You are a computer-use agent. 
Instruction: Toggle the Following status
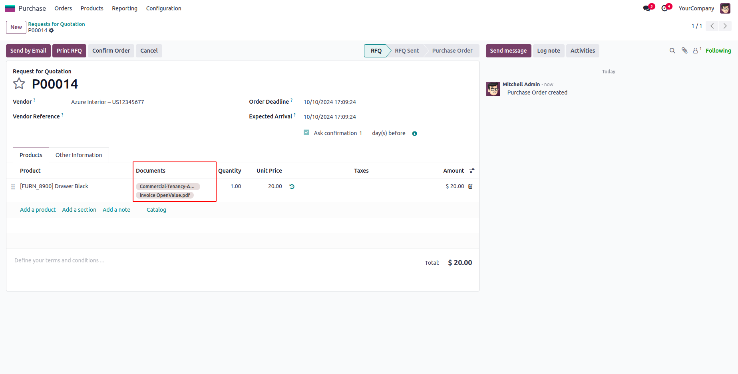[718, 51]
